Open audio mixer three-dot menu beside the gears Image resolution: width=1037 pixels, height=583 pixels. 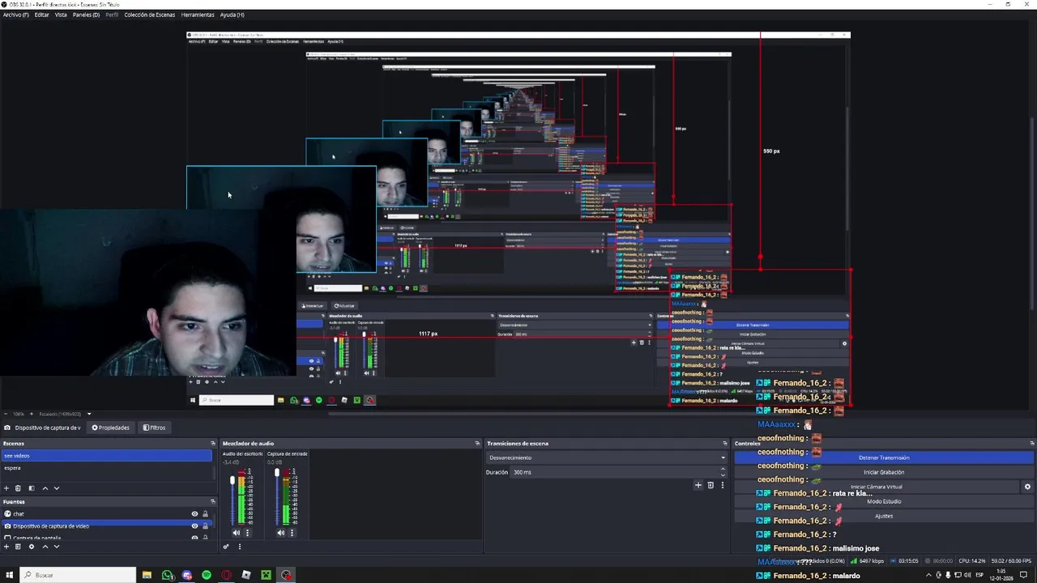pos(239,547)
